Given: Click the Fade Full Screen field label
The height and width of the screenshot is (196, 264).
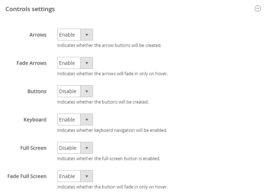Looking at the screenshot, I should 27,176.
